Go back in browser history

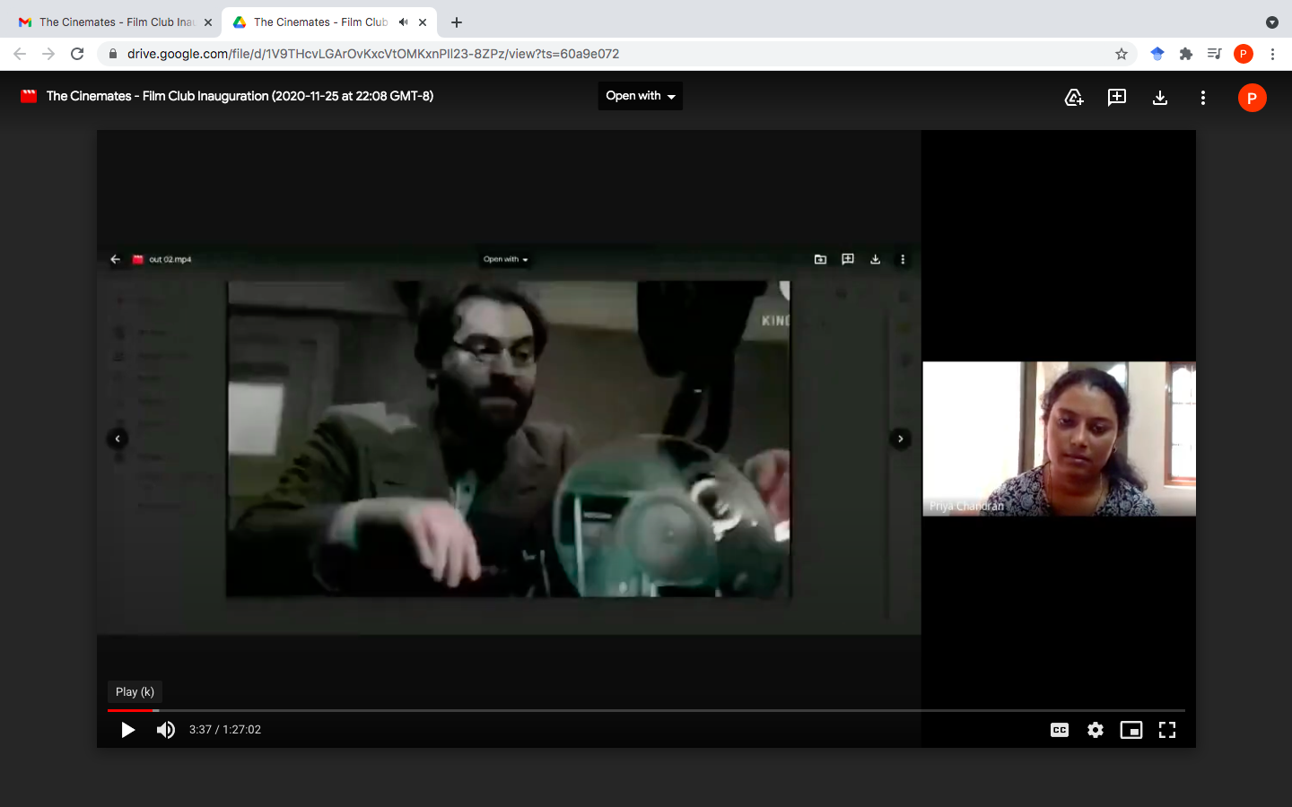[20, 54]
